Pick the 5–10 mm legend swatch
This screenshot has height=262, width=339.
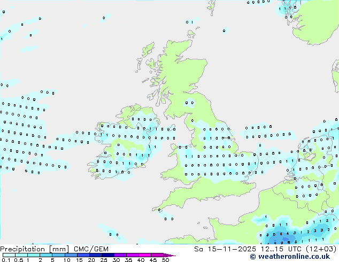click(58, 255)
